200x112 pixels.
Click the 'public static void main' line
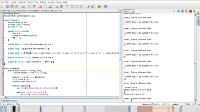pos(25,71)
